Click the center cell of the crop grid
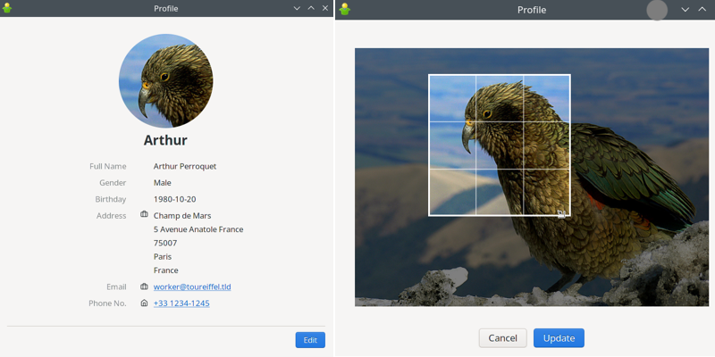Screen dimensions: 715x357 [500, 145]
